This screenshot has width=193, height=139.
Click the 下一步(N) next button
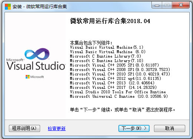[134, 128]
